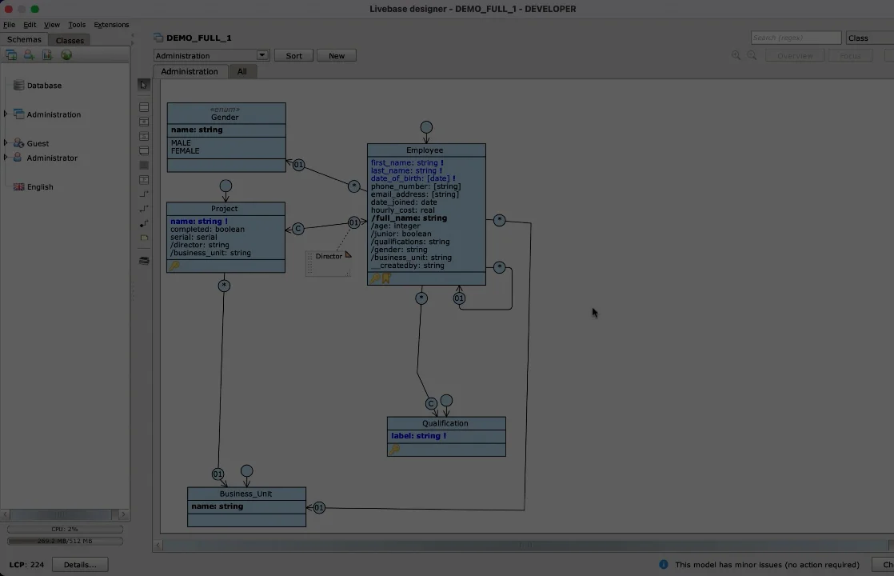The image size is (894, 576).
Task: Click the Details... button
Action: 80,565
